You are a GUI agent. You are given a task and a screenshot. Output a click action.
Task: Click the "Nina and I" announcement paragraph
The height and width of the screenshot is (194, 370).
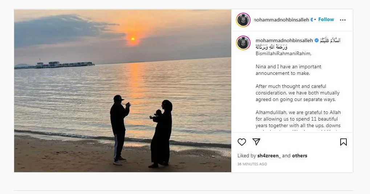pos(288,70)
